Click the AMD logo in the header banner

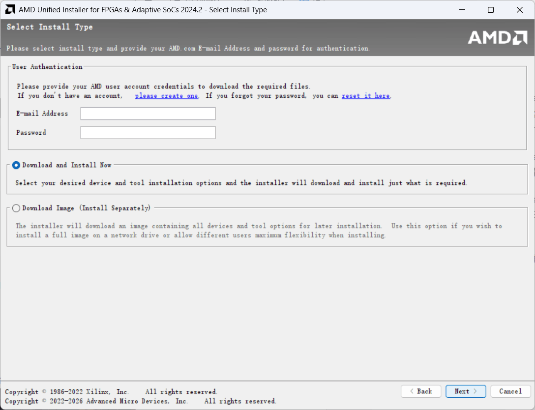(497, 37)
